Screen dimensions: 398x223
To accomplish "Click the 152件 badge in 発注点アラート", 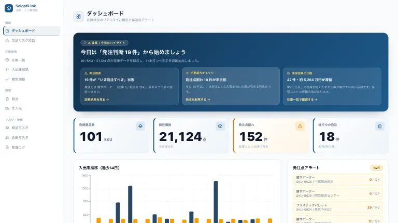I will (x=377, y=168).
